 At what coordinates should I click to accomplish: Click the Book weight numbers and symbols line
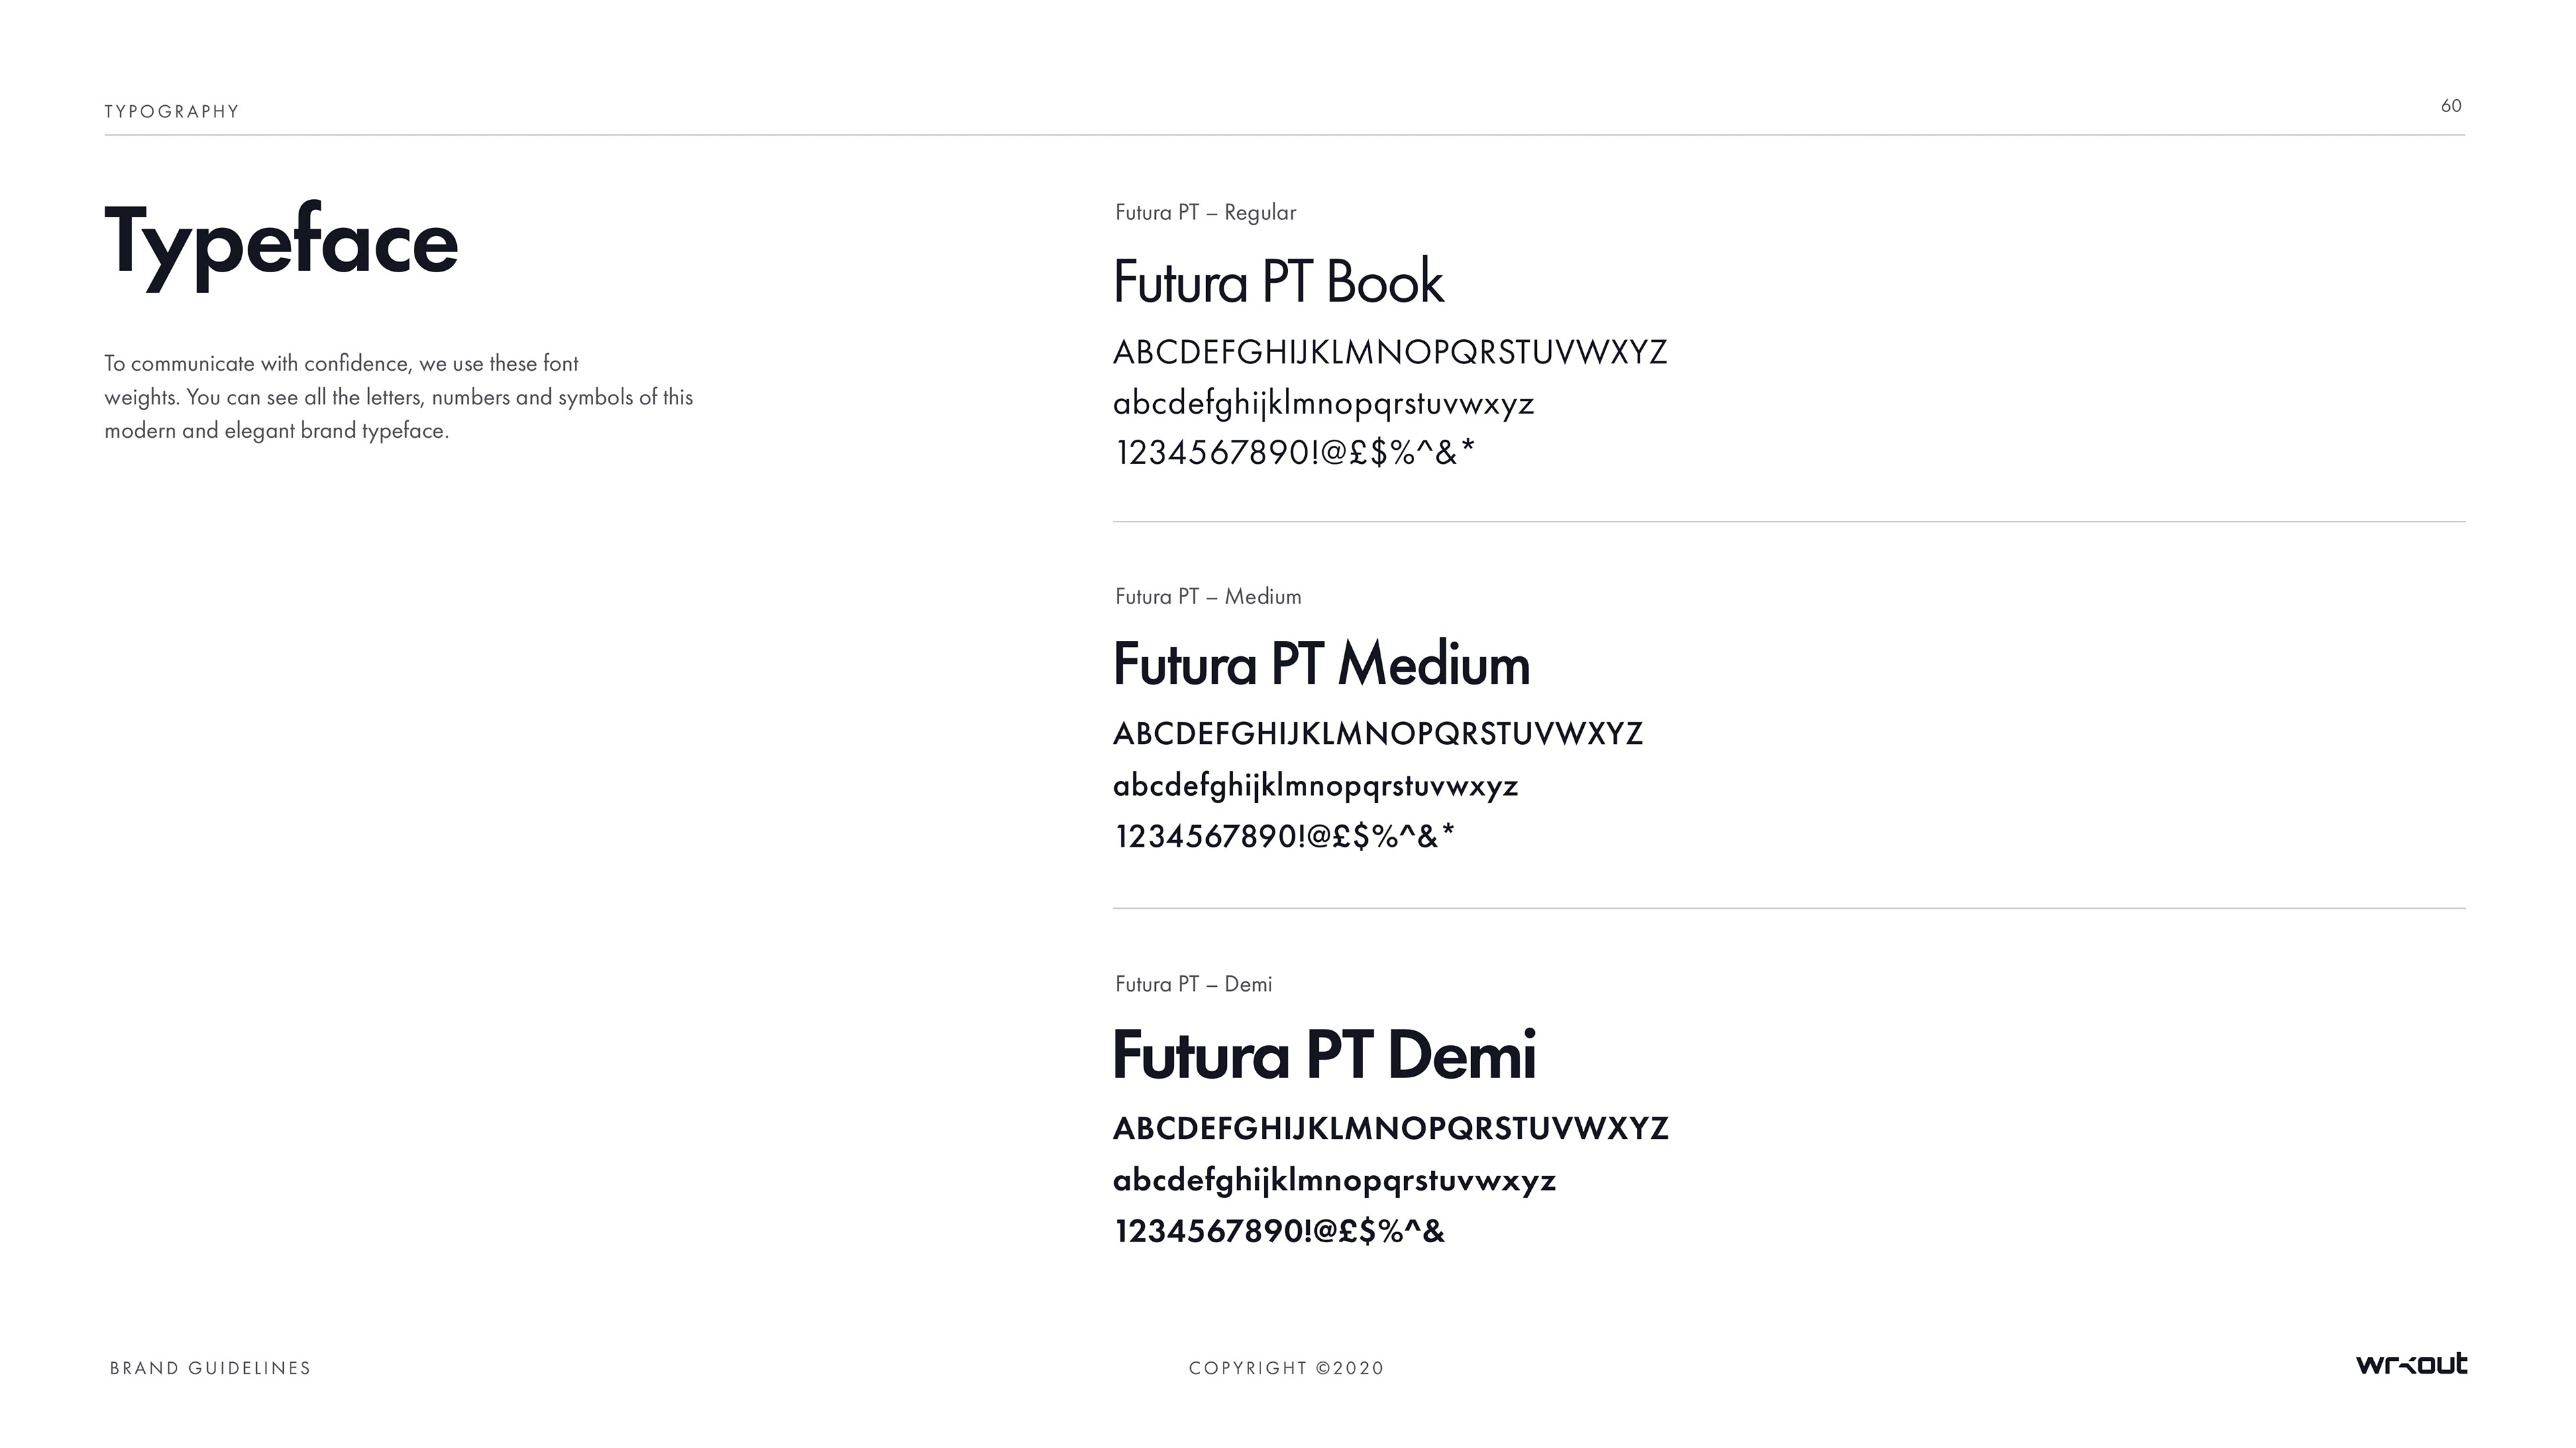coord(1295,454)
